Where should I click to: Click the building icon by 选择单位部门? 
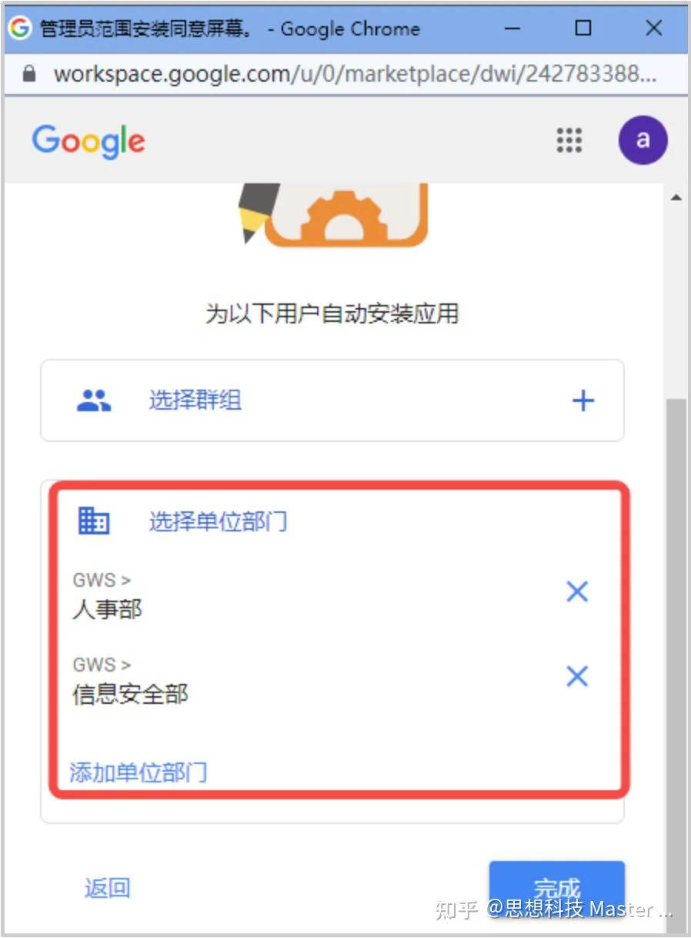(94, 521)
